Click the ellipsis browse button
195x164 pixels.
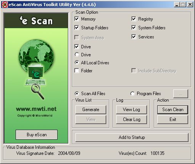(181, 94)
